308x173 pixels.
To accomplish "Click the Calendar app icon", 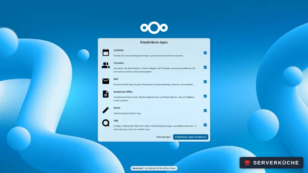I will click(106, 52).
